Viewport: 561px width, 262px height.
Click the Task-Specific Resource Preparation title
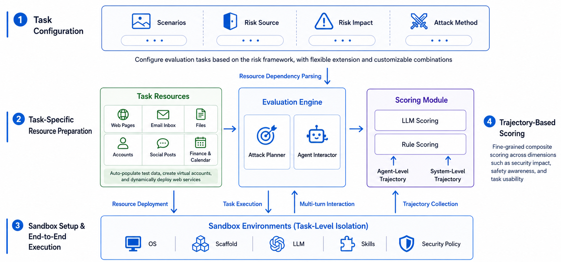tap(60, 125)
